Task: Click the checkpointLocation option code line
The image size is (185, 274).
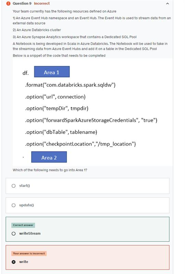Action: click(x=80, y=144)
